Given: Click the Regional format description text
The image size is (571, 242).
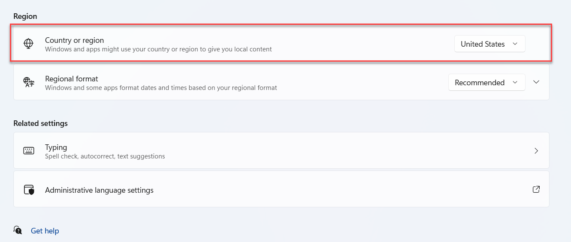Looking at the screenshot, I should (161, 88).
